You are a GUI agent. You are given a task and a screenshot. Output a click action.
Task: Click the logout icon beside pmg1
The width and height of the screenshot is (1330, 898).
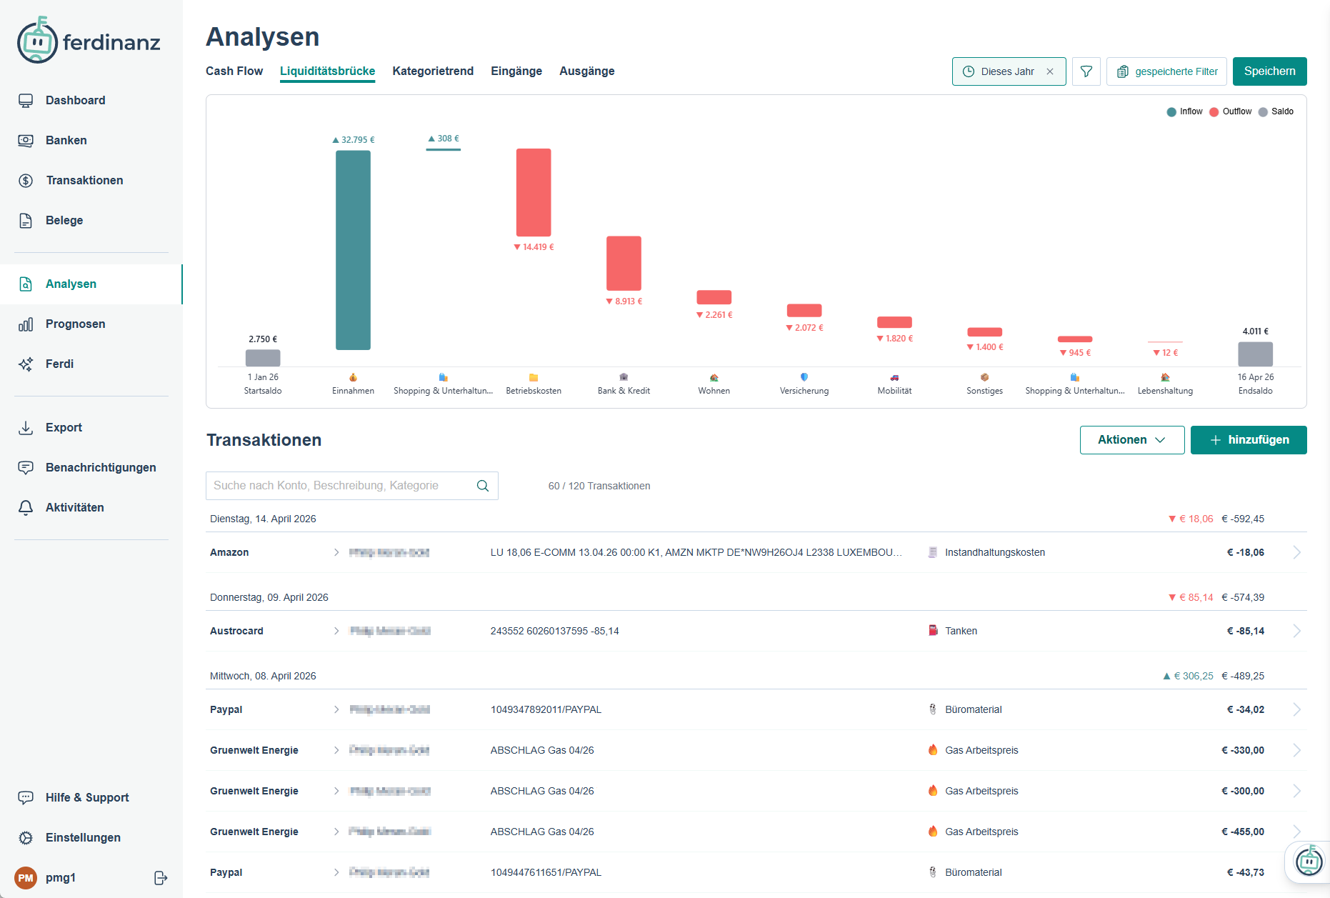click(161, 878)
